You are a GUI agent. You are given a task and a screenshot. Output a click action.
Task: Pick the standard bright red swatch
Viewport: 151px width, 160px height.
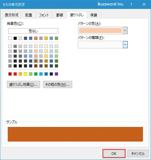[15, 74]
